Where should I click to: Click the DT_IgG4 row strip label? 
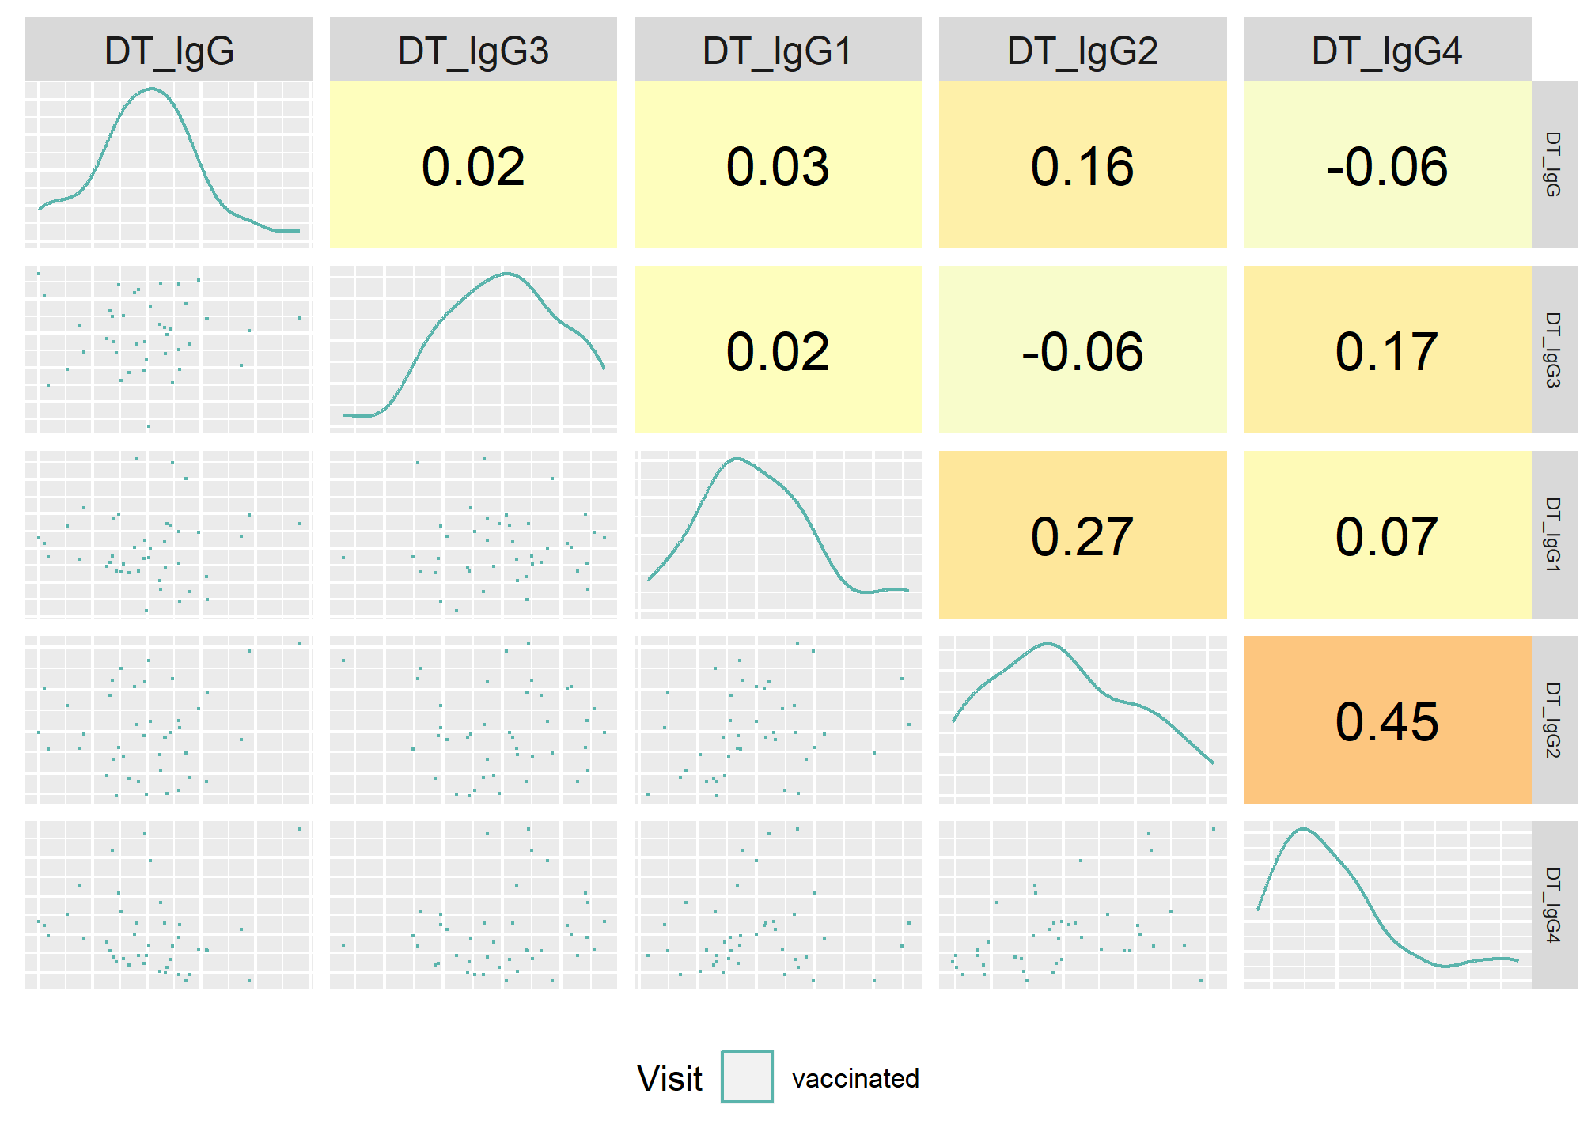coord(1554,905)
